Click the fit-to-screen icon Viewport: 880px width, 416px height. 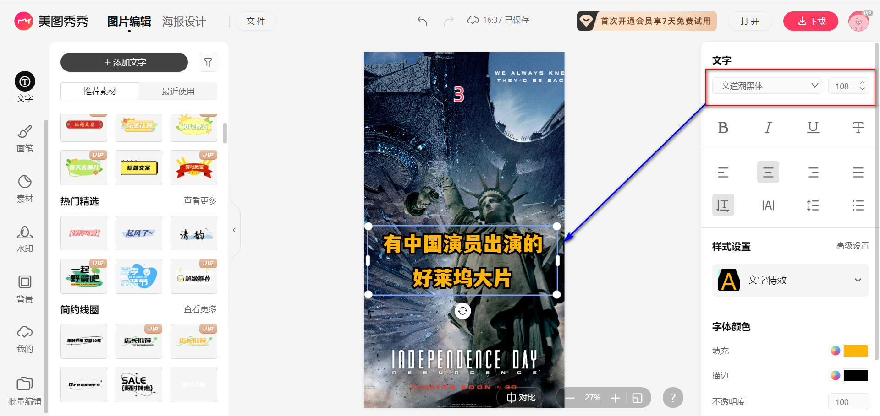pyautogui.click(x=637, y=398)
